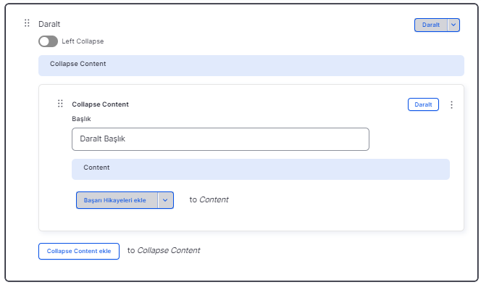Focus the Daralt Başlık text field

click(x=220, y=139)
